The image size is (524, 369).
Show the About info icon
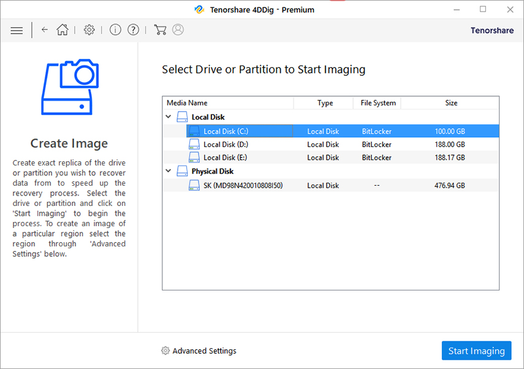115,30
